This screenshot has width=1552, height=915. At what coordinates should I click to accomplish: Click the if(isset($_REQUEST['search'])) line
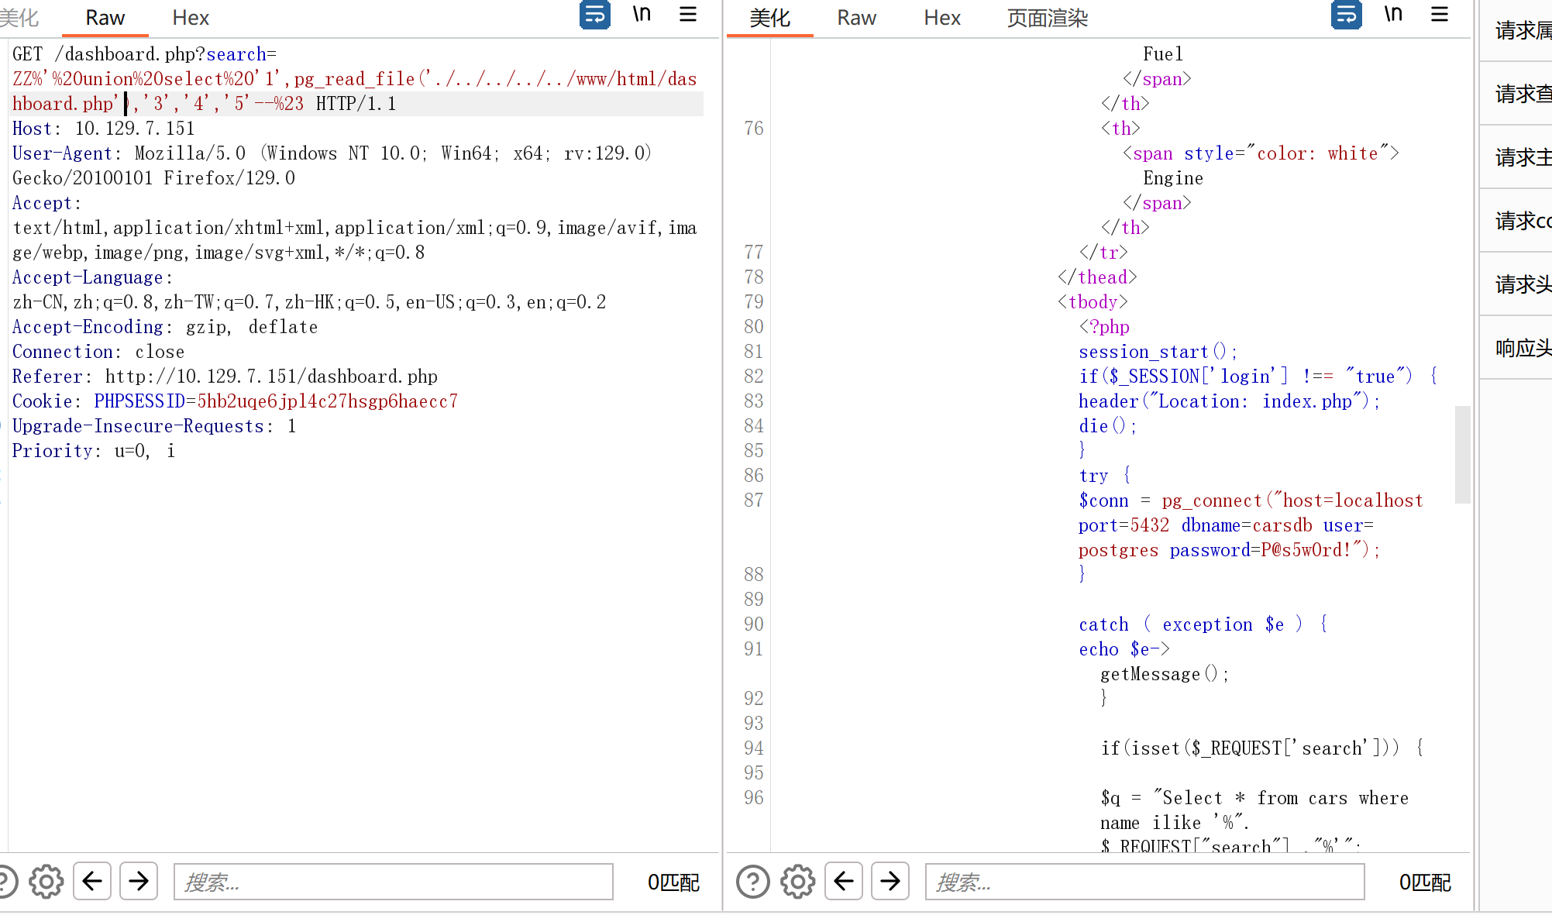1262,748
